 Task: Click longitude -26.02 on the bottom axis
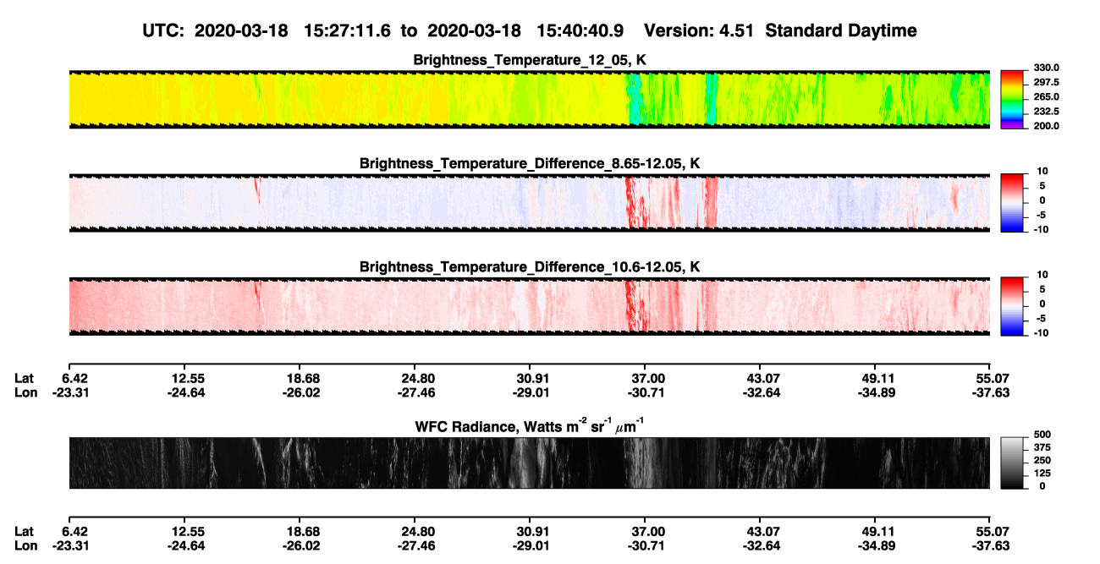(300, 546)
